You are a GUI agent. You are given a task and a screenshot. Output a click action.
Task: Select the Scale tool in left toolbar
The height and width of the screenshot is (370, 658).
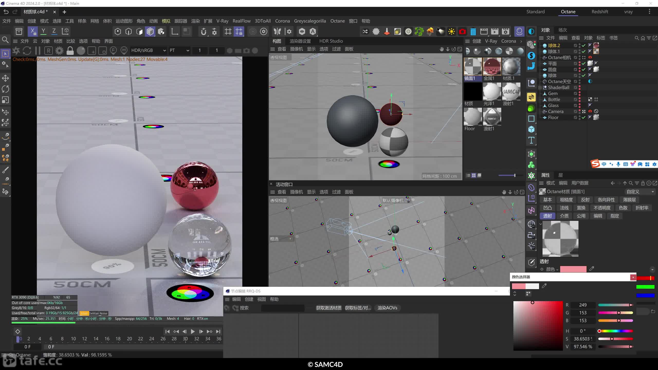pyautogui.click(x=5, y=100)
